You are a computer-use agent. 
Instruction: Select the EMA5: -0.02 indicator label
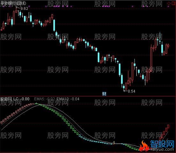click(x=44, y=99)
